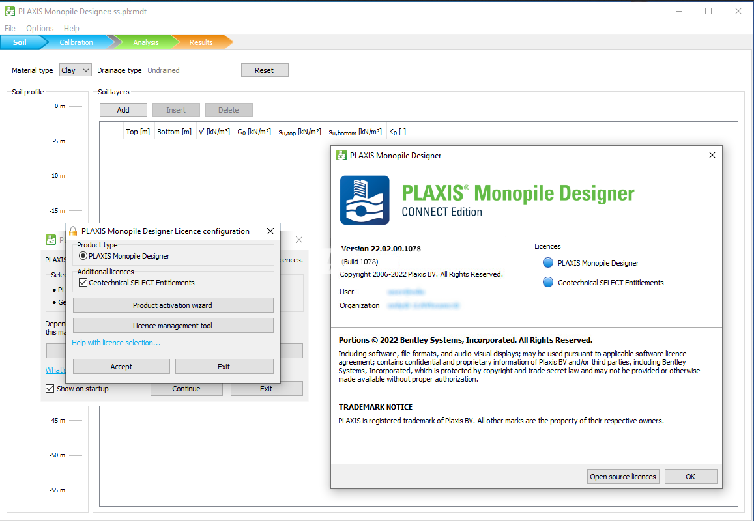Click the What's new link in startup dialog
Image resolution: width=754 pixels, height=521 pixels.
(x=55, y=370)
